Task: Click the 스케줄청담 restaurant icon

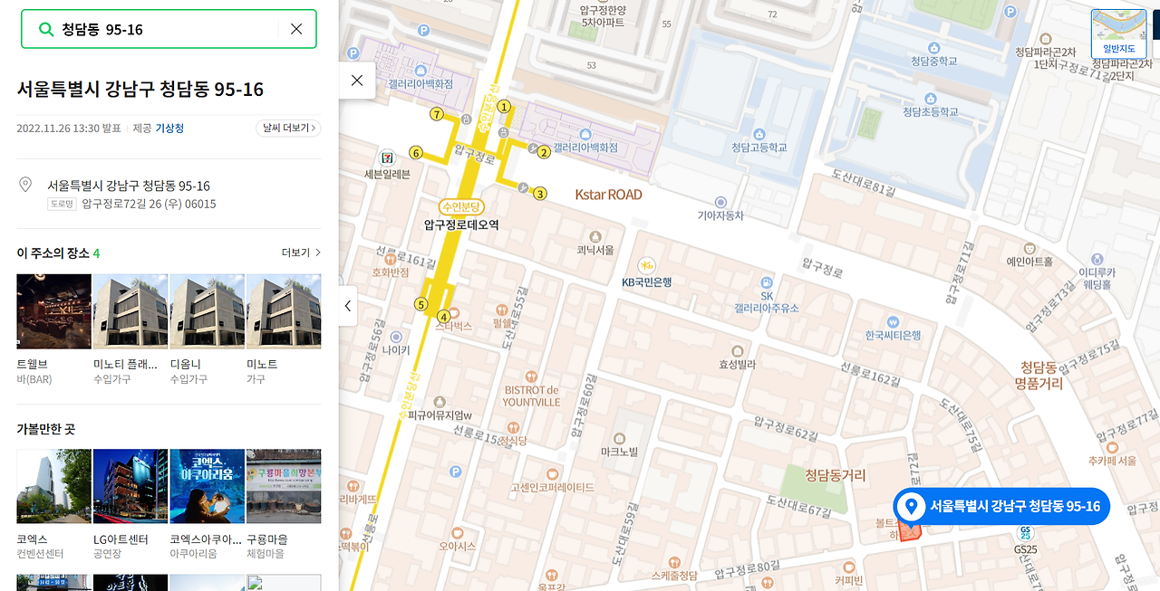Action: click(x=673, y=561)
